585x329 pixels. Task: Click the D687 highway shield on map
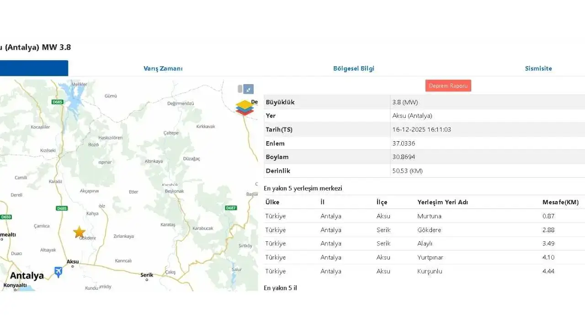(231, 208)
